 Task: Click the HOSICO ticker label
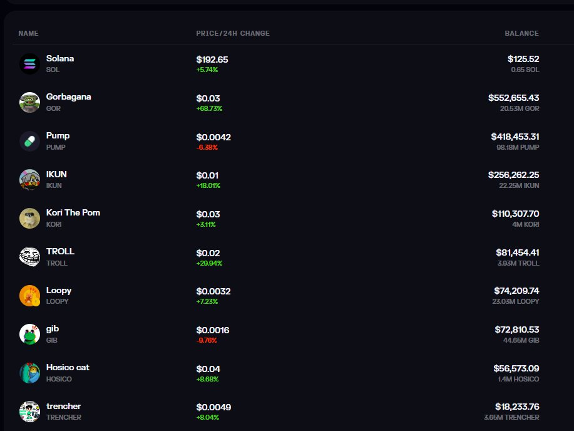click(x=59, y=380)
